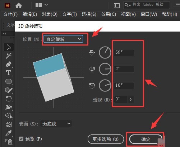Open the 编辑(E) menu
Viewport: 180px width, 147px height.
30,14
